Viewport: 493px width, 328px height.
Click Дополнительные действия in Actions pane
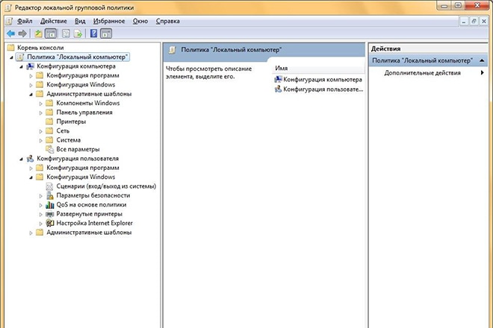click(x=422, y=73)
